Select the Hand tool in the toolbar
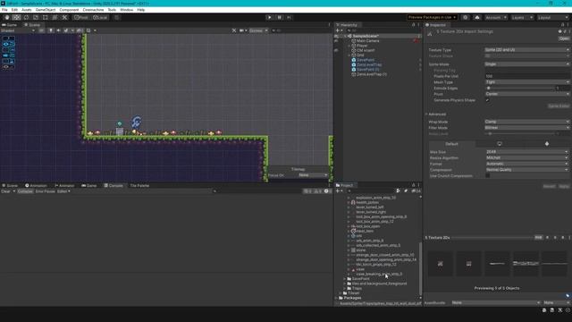The height and width of the screenshot is (322, 572). [x=7, y=18]
